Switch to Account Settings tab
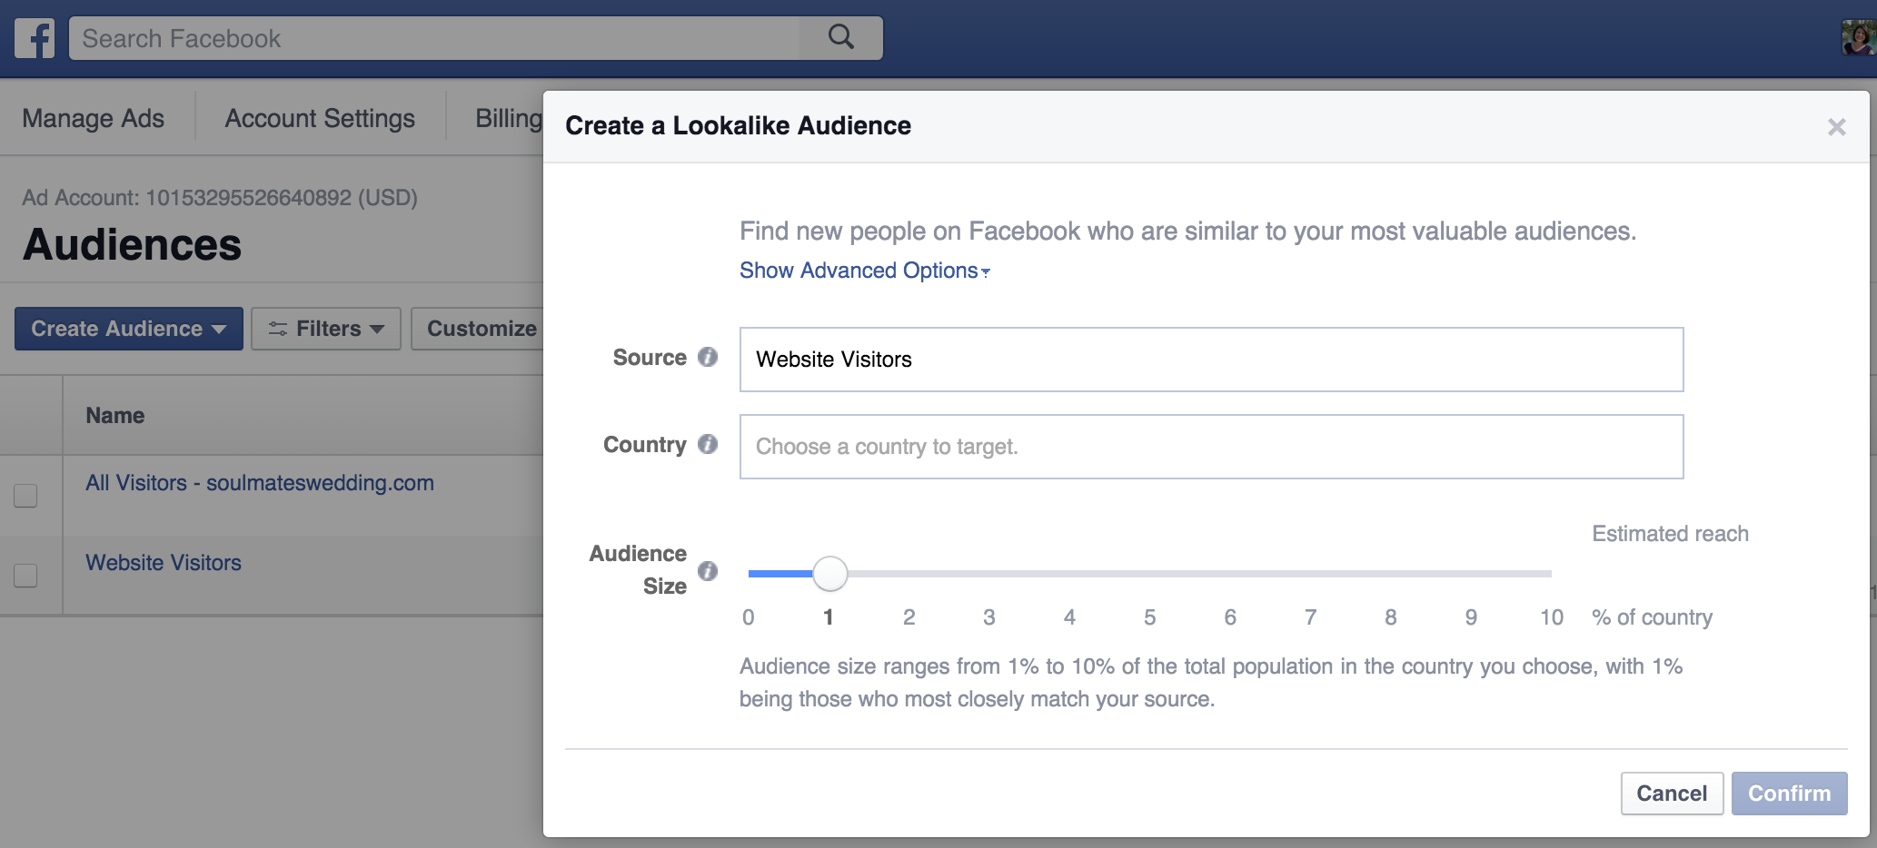Screen dimensions: 1877x848 pos(320,118)
